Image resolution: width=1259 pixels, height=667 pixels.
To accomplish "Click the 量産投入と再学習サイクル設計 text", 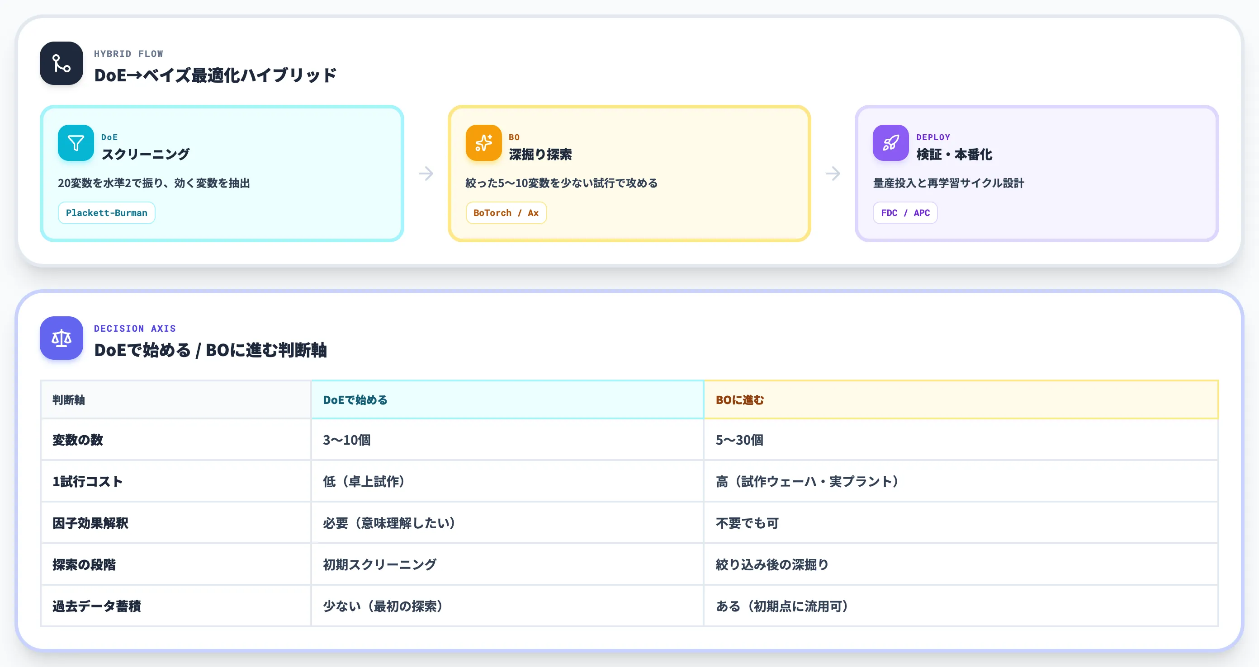I will coord(949,183).
